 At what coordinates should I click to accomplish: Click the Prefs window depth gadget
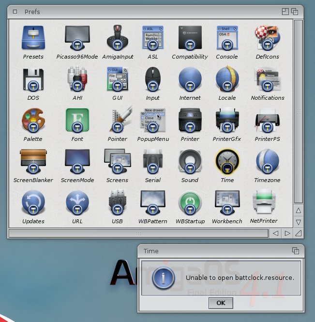[x=294, y=11]
